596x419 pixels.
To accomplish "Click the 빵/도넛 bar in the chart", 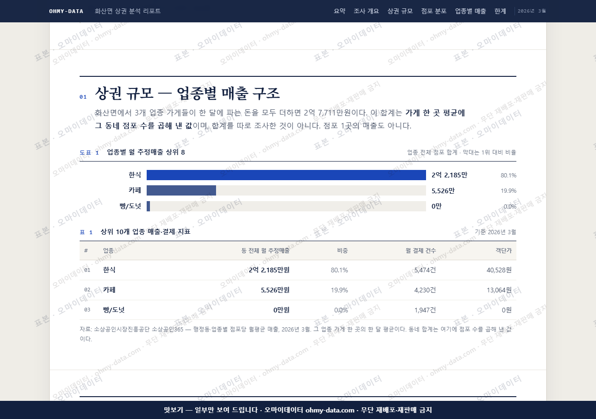I will 148,206.
